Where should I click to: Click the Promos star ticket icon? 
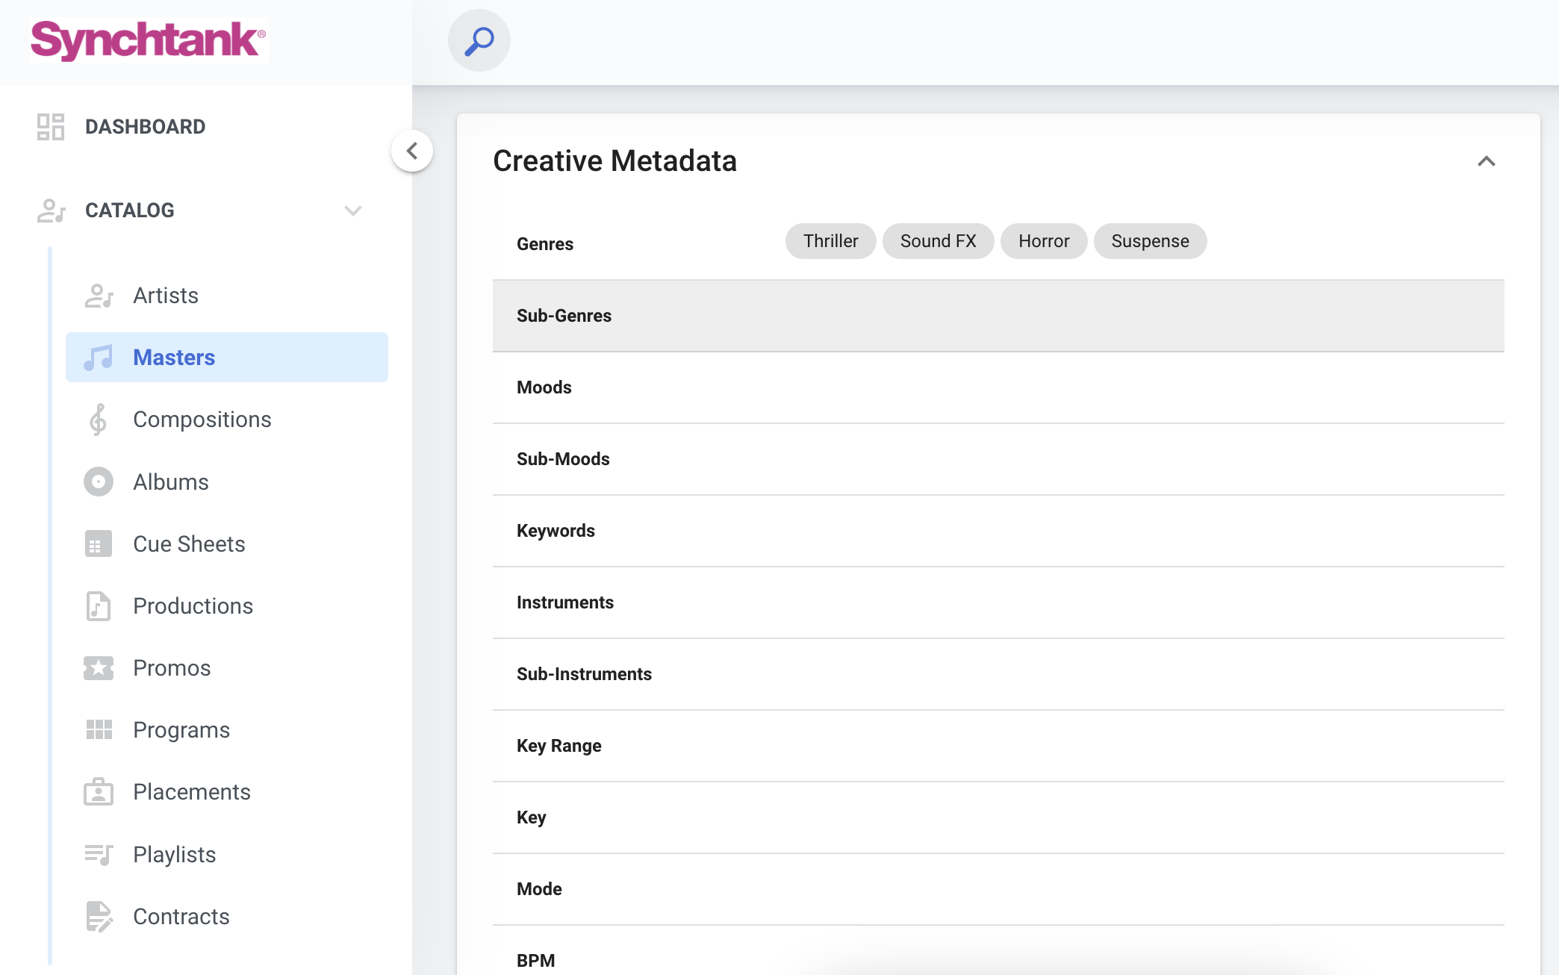point(99,668)
